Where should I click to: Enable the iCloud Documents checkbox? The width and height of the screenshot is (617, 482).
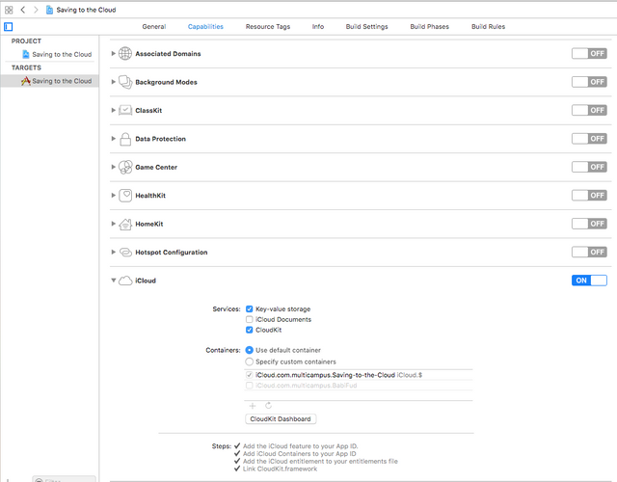pyautogui.click(x=250, y=319)
